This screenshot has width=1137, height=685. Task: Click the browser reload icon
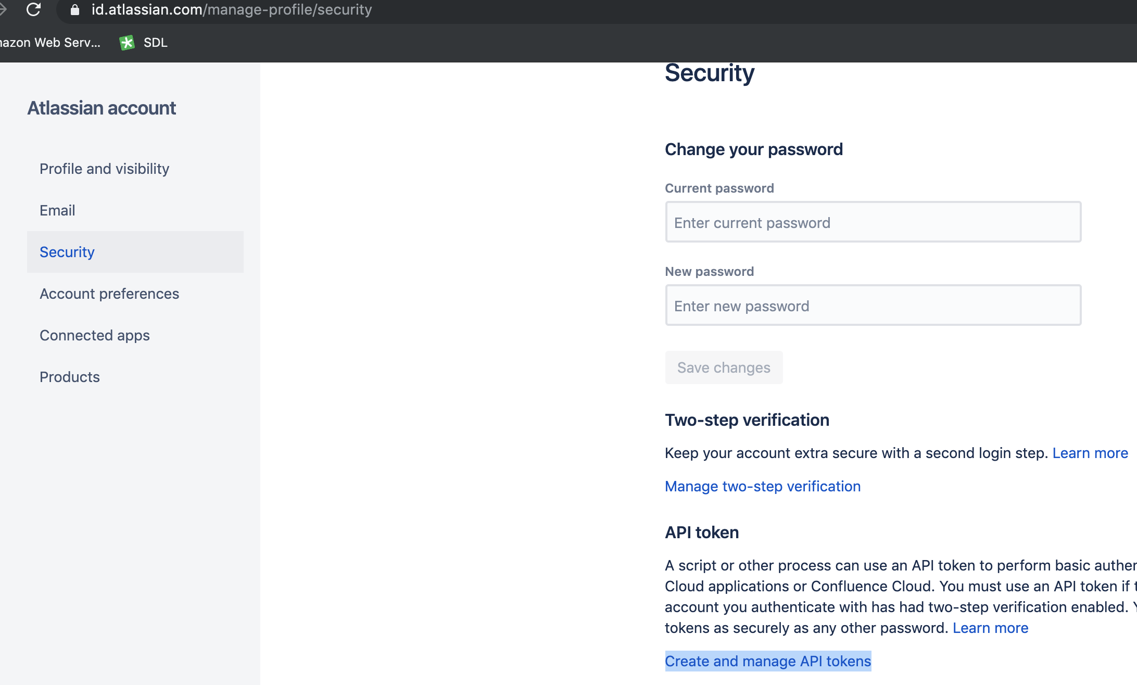[x=33, y=9]
